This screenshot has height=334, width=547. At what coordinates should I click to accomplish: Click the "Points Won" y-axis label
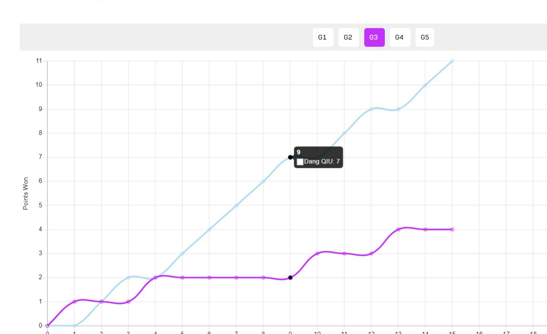click(26, 193)
